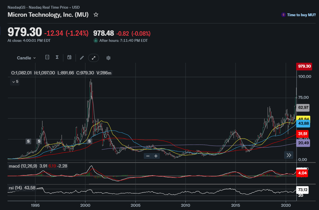Click the 73.12 RSI value label

coord(303,190)
